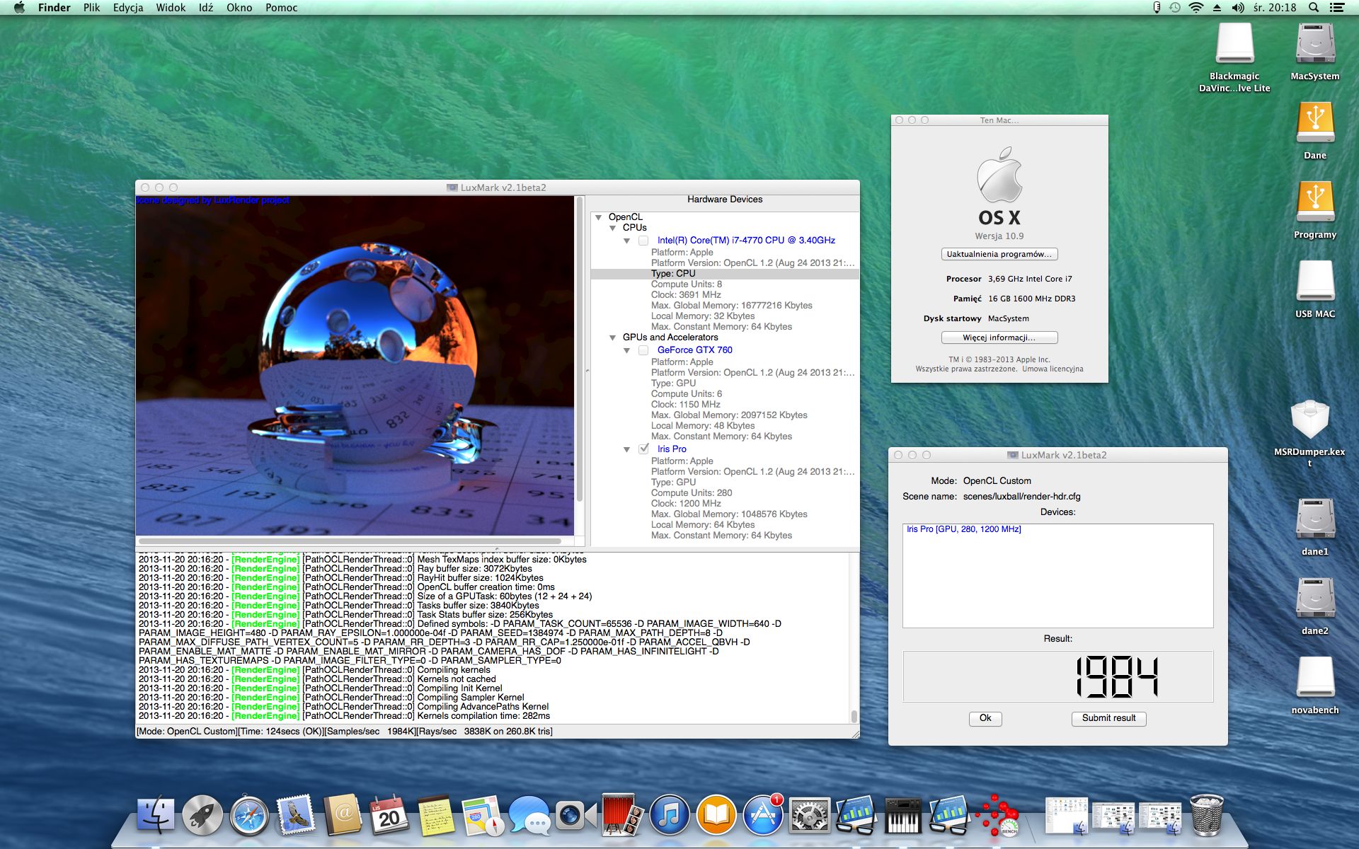Open the Plik menu
Viewport: 1359px width, 849px height.
click(x=91, y=8)
